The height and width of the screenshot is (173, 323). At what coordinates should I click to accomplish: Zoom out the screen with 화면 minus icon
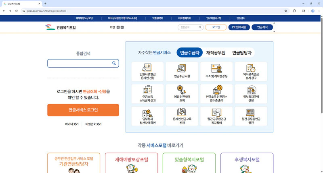tap(122, 27)
